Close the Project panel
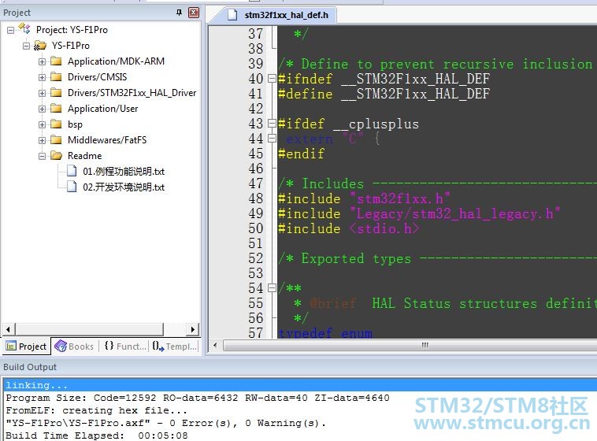The height and width of the screenshot is (441, 597). click(194, 13)
